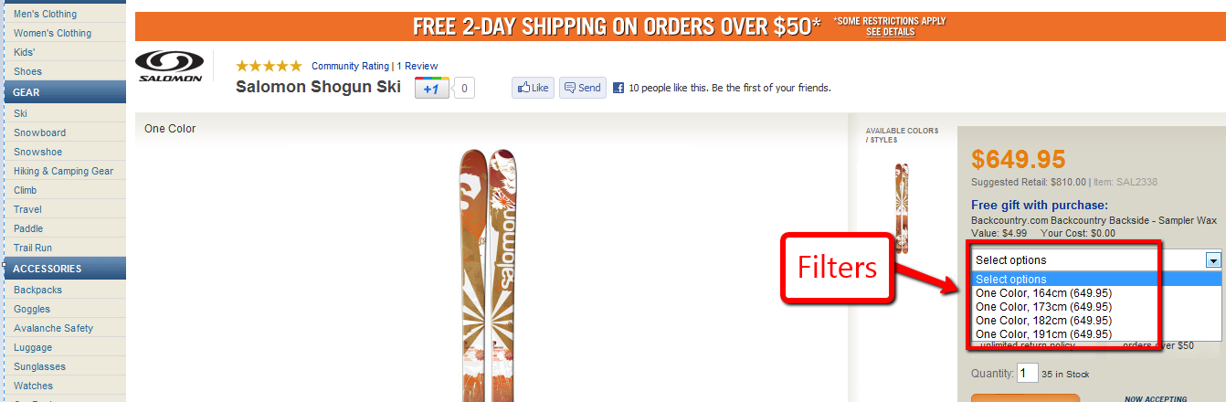Click the Facebook Like button
Image resolution: width=1226 pixels, height=402 pixels.
pos(533,88)
